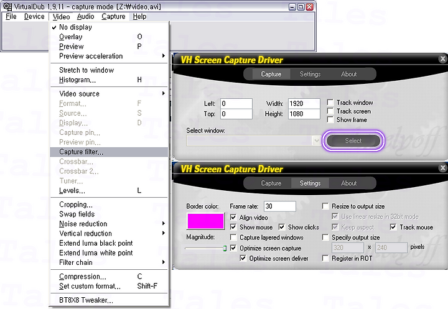
Task: Open the Device menu
Action: point(34,17)
